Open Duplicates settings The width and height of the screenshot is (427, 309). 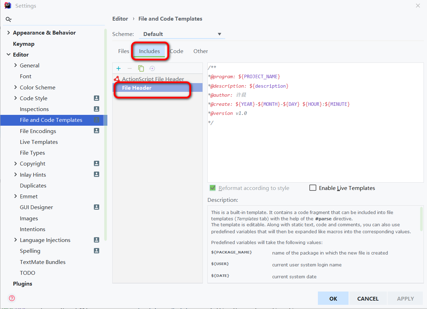pos(33,185)
